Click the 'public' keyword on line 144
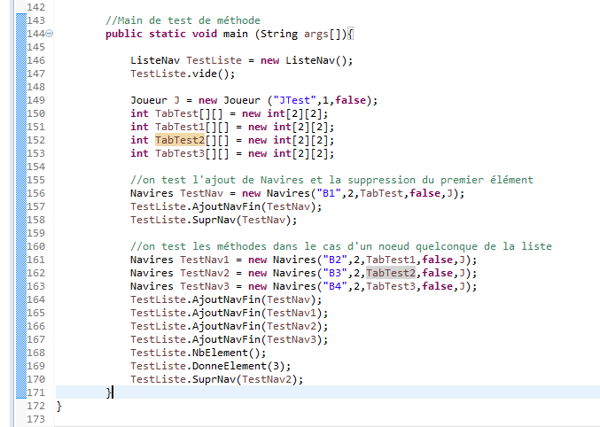 click(124, 34)
